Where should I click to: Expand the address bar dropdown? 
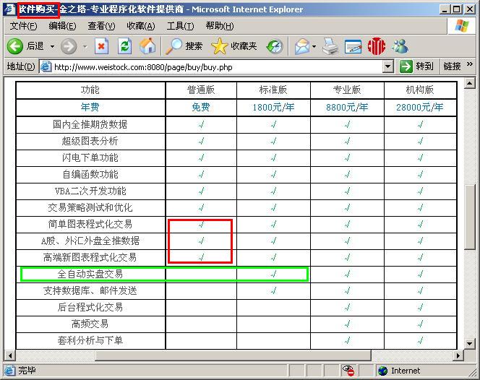point(388,66)
